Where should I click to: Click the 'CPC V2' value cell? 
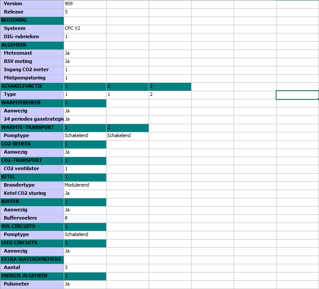coord(85,28)
